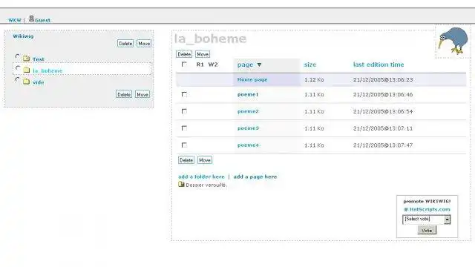Click the la_boheme folder icon

coord(27,70)
